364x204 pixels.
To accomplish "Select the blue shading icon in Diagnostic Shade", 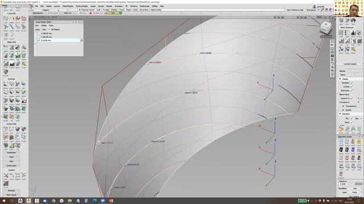I will (x=353, y=150).
